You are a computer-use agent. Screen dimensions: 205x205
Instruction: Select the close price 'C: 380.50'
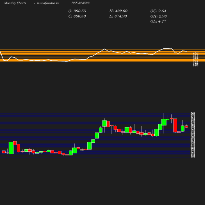pyautogui.click(x=77, y=16)
